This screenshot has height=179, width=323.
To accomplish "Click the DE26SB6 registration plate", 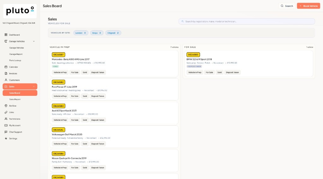I will pos(58,154).
